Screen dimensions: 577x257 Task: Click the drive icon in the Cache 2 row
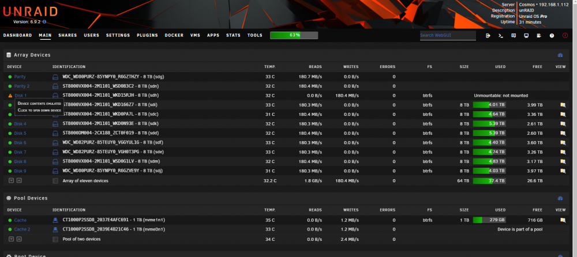(x=55, y=229)
